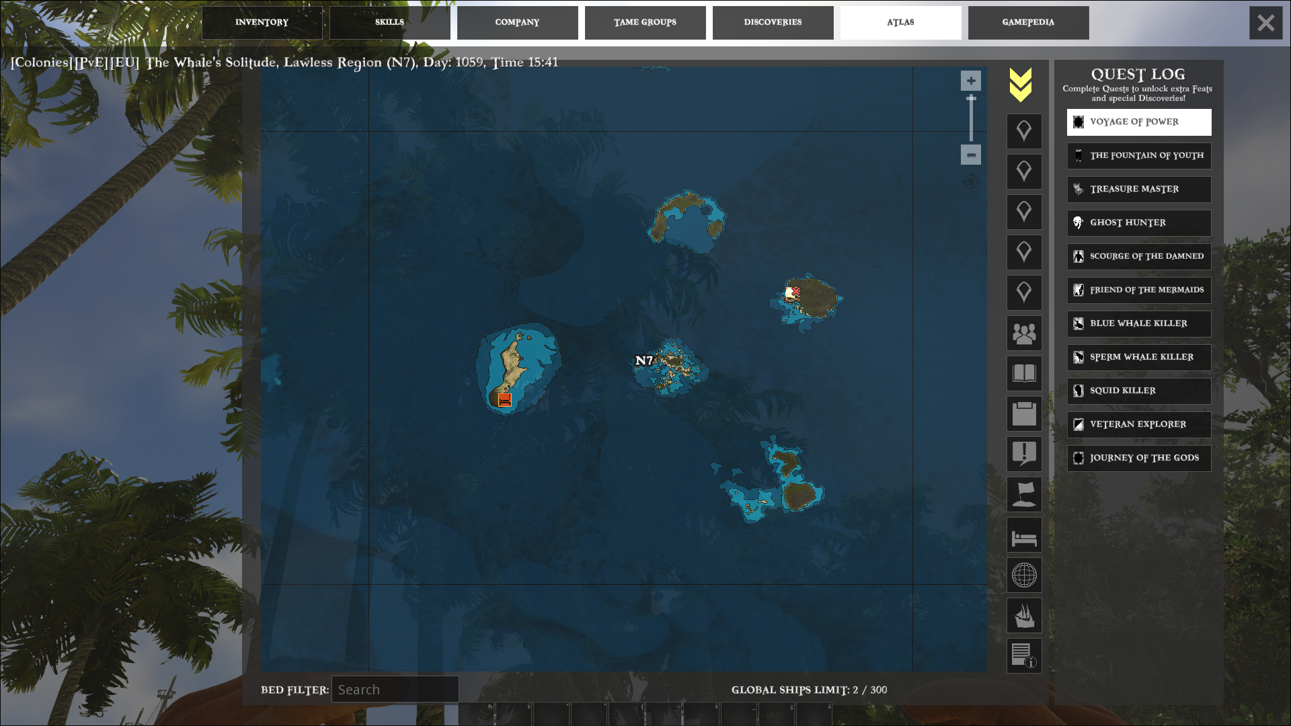The height and width of the screenshot is (726, 1291).
Task: Select The Fountain of Youth quest
Action: coord(1139,156)
